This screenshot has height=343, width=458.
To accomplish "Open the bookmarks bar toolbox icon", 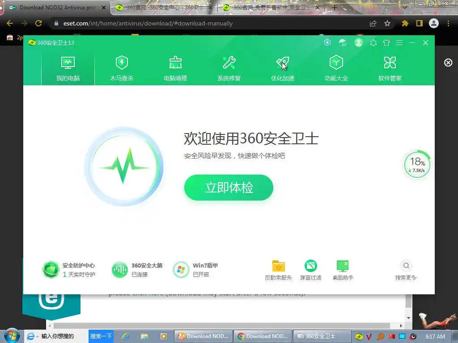I will (x=10, y=38).
